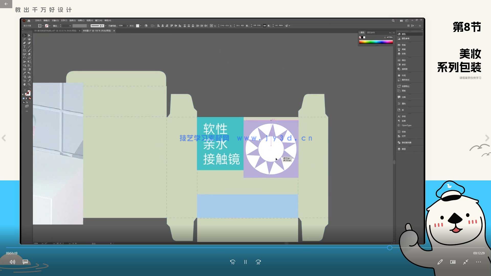Select the Type tool
The width and height of the screenshot is (491, 276).
[x=25, y=47]
